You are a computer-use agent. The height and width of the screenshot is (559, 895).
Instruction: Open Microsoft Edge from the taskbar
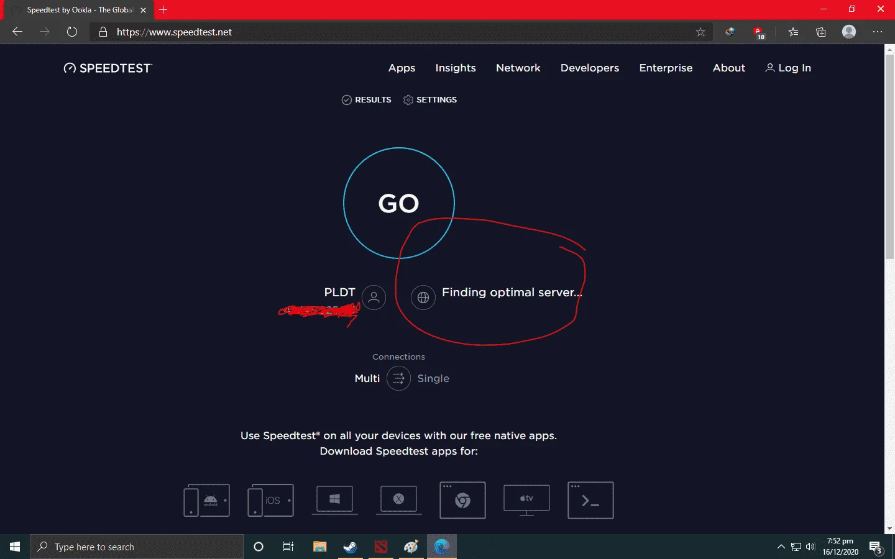tap(441, 547)
